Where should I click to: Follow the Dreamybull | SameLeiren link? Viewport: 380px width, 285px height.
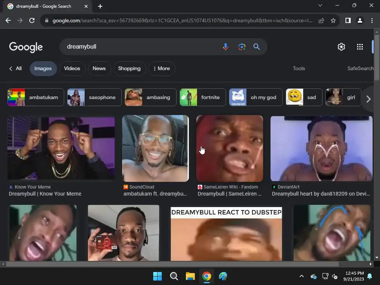pyautogui.click(x=229, y=194)
